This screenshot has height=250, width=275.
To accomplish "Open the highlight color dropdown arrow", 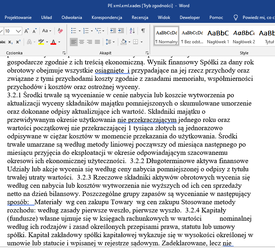I will point(47,42).
